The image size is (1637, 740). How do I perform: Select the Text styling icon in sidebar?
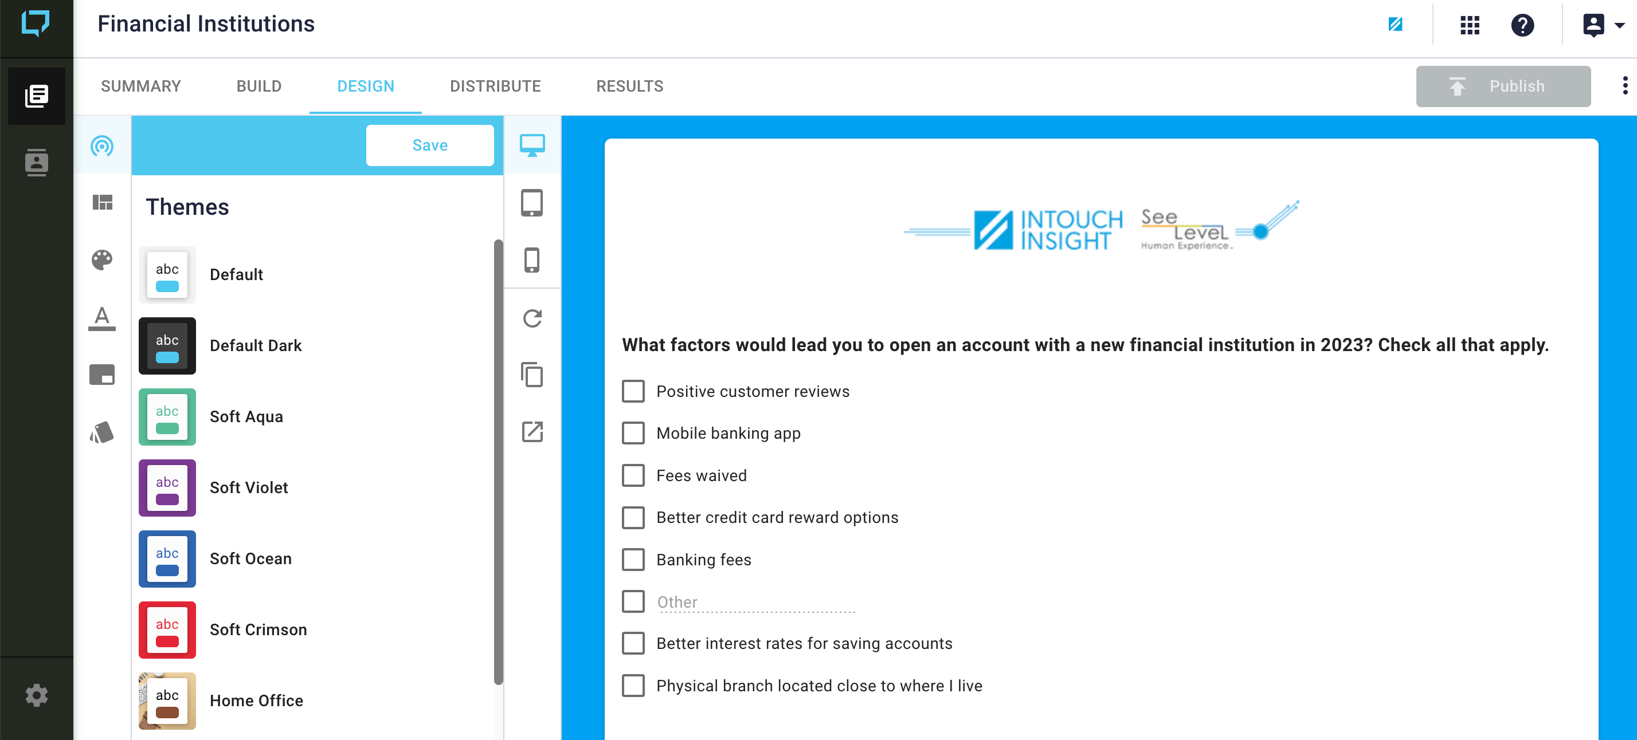(101, 317)
